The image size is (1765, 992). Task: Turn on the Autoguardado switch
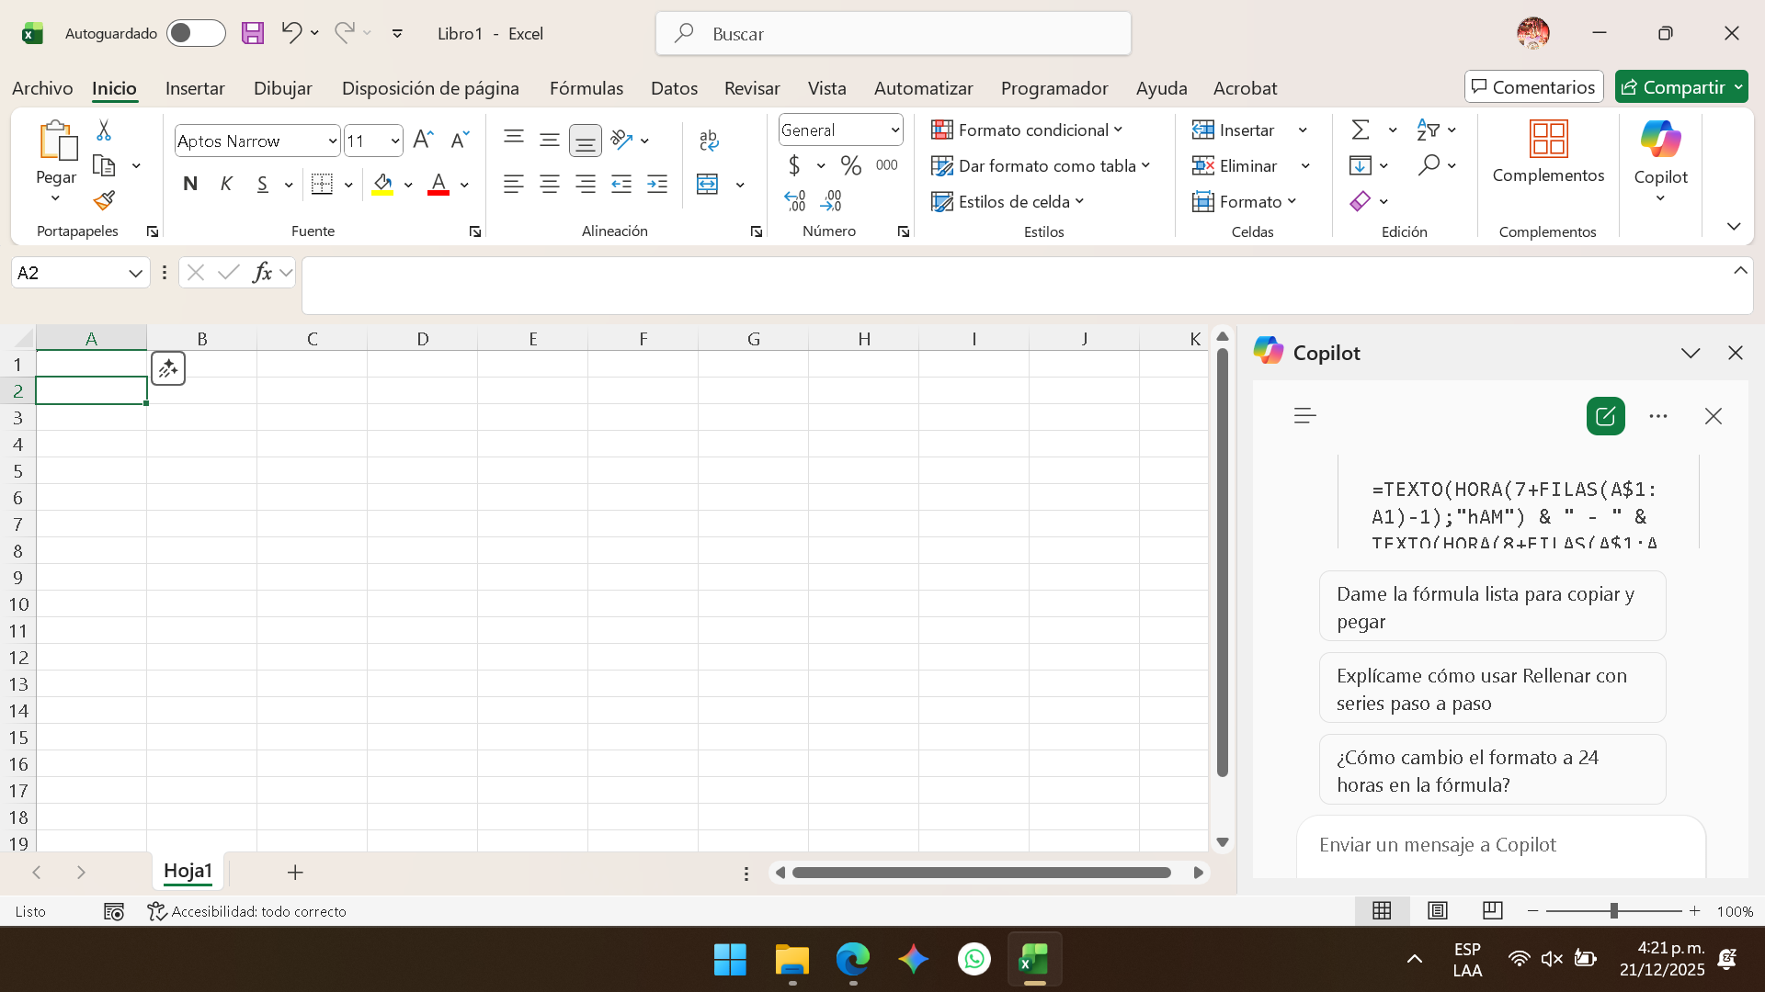pos(195,33)
